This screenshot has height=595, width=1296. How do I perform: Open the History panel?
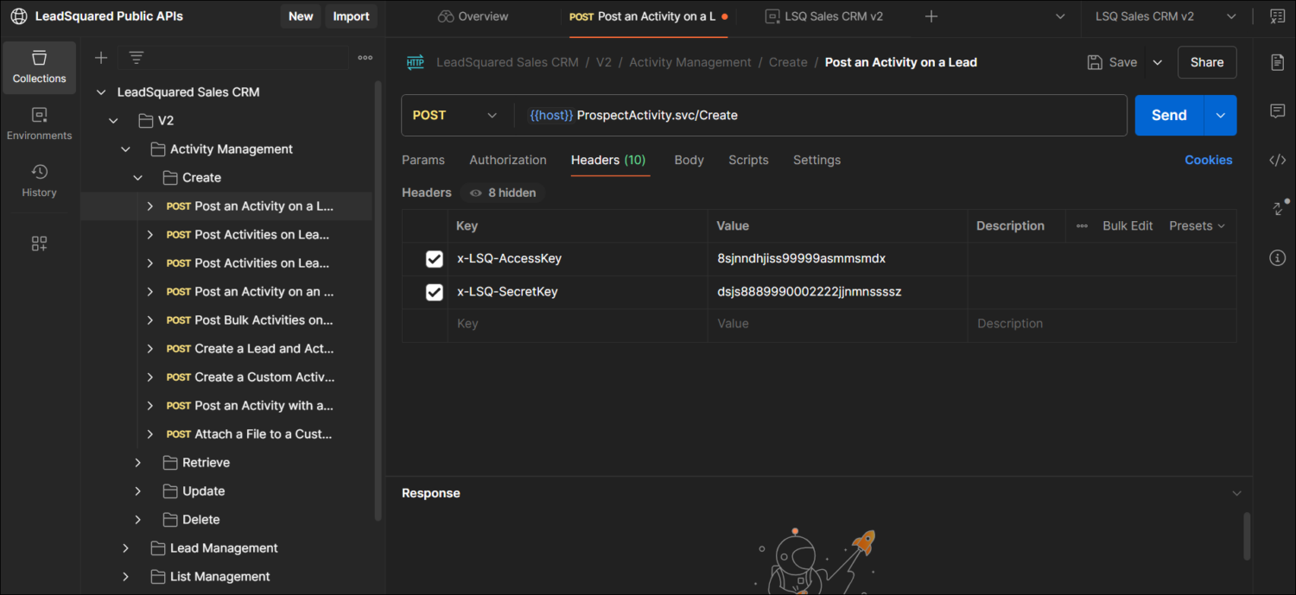coord(39,180)
